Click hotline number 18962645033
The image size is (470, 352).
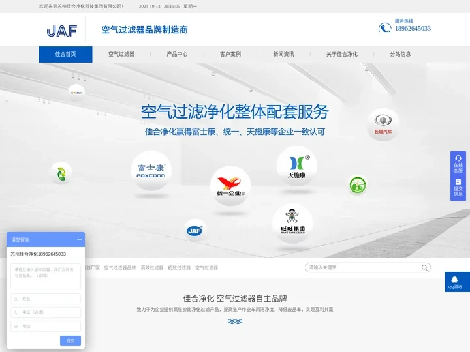(413, 29)
